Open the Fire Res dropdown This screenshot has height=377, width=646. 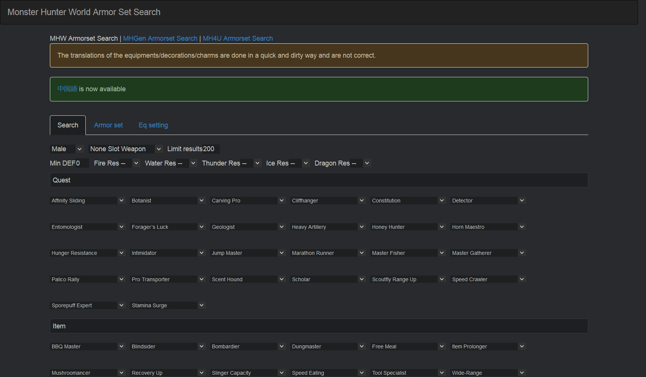129,163
